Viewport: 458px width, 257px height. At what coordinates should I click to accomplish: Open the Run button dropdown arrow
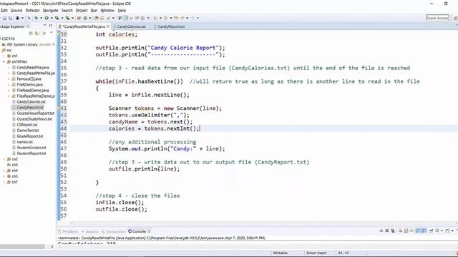[x=52, y=18]
